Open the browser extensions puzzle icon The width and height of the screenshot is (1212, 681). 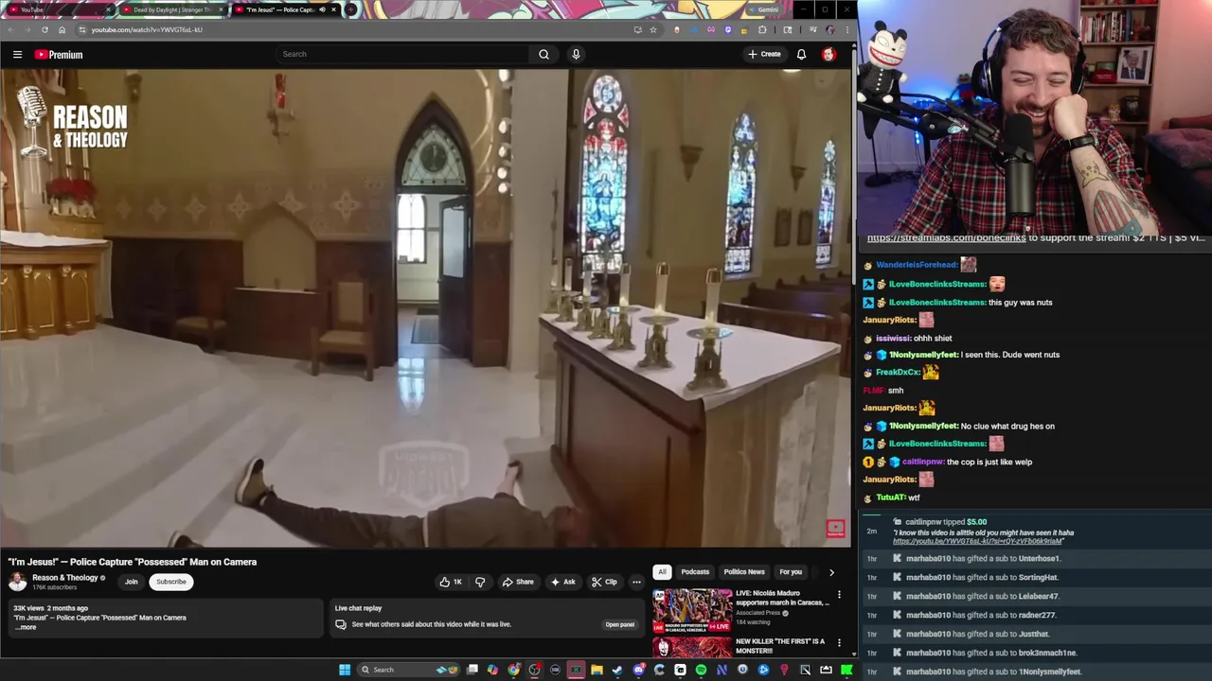[762, 29]
